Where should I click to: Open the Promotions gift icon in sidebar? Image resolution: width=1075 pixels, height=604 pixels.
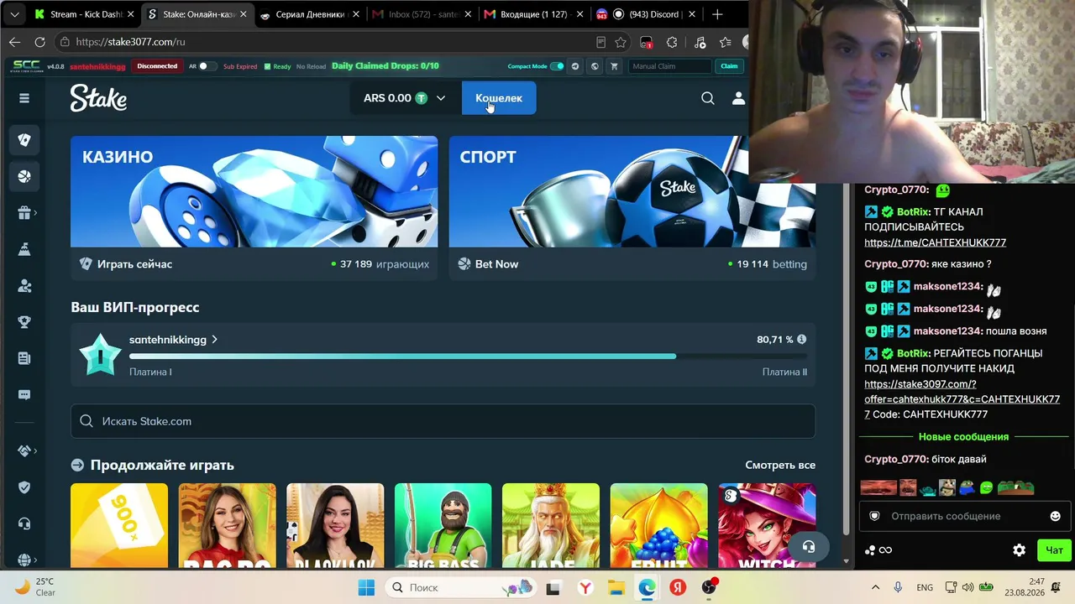pyautogui.click(x=24, y=213)
